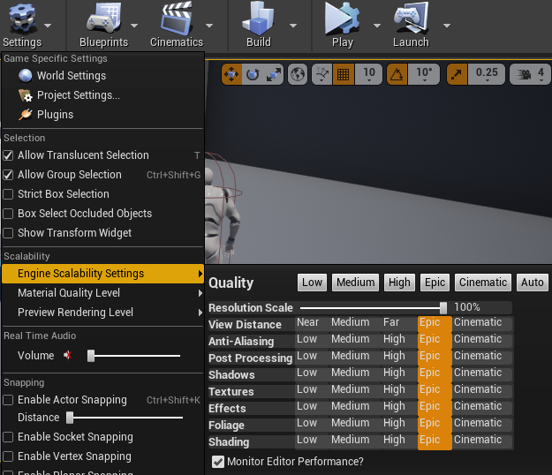
Task: Toggle Allow Translucent Selection checkbox
Action: point(8,155)
